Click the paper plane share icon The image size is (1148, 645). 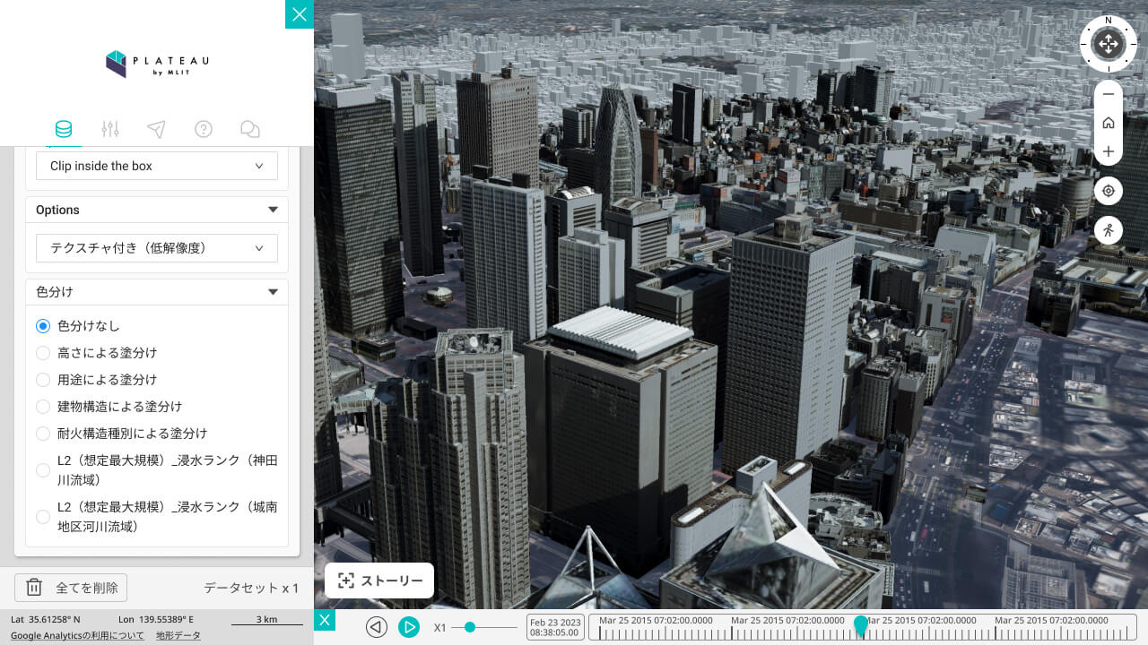(157, 129)
